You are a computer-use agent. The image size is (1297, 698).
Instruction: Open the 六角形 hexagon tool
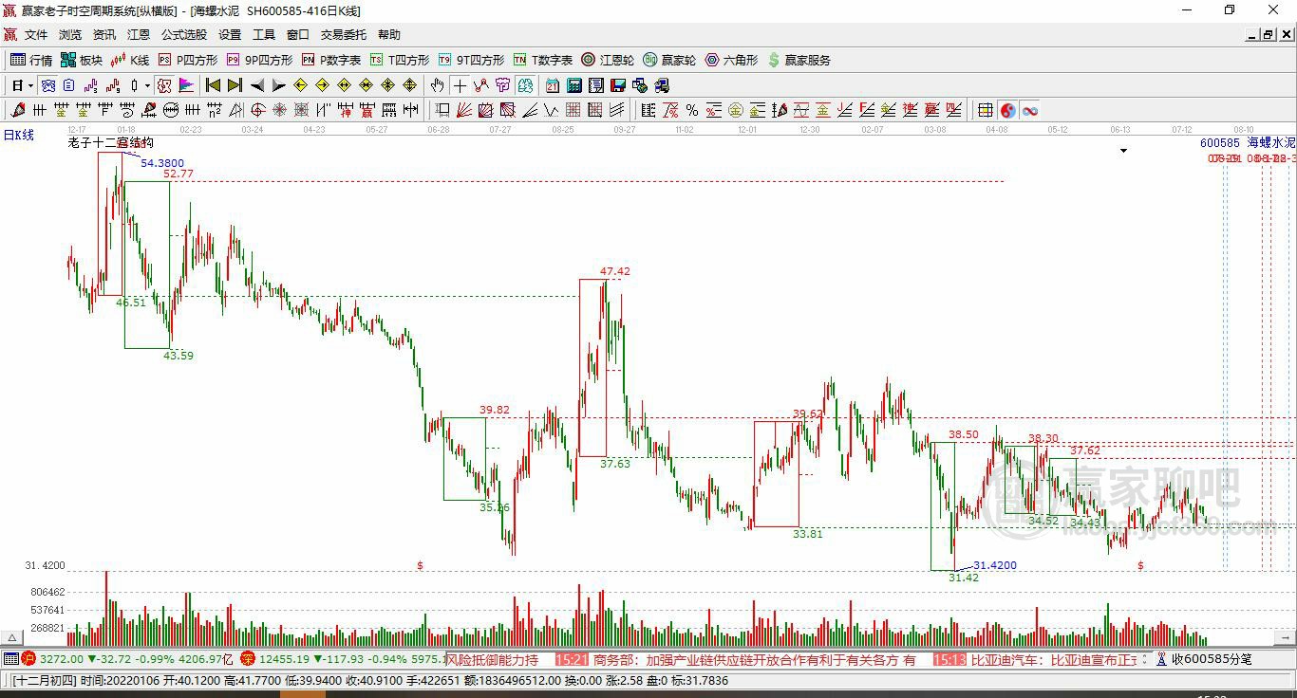[731, 60]
